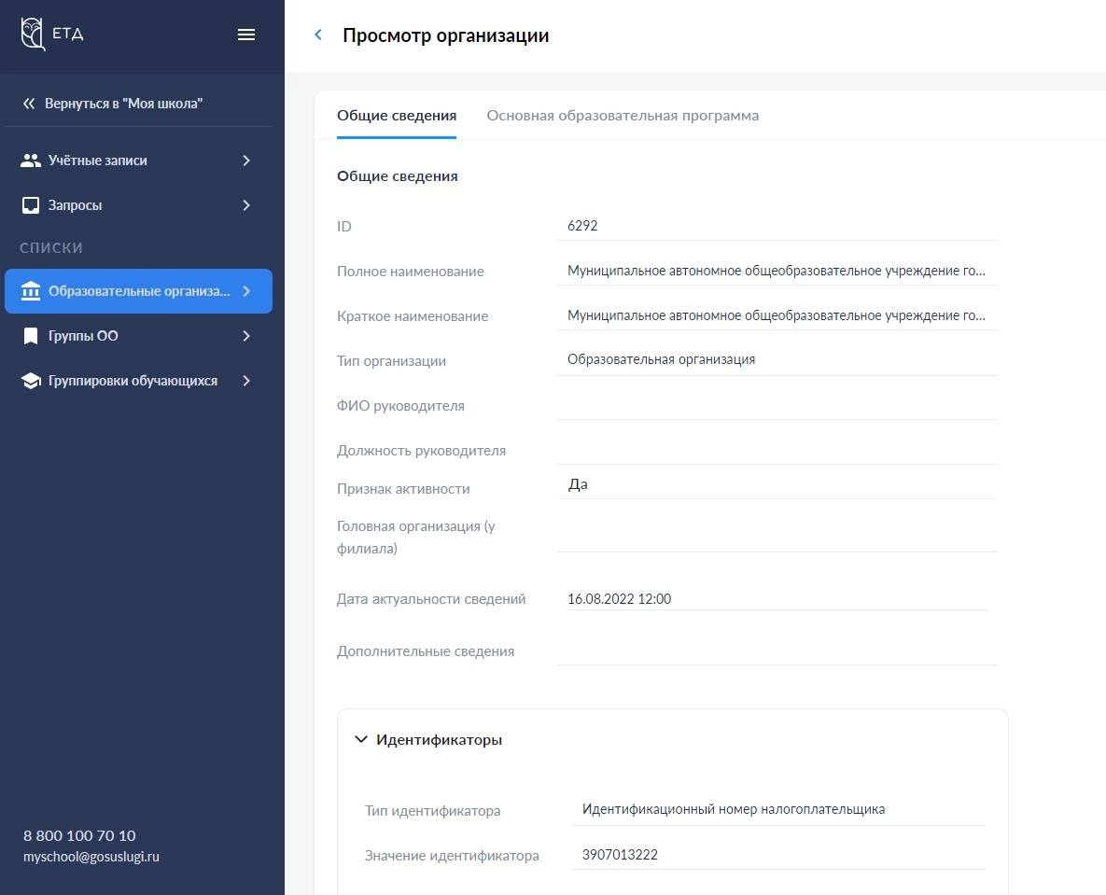Click the ЕТД owl logo
This screenshot has width=1106, height=895.
51,34
